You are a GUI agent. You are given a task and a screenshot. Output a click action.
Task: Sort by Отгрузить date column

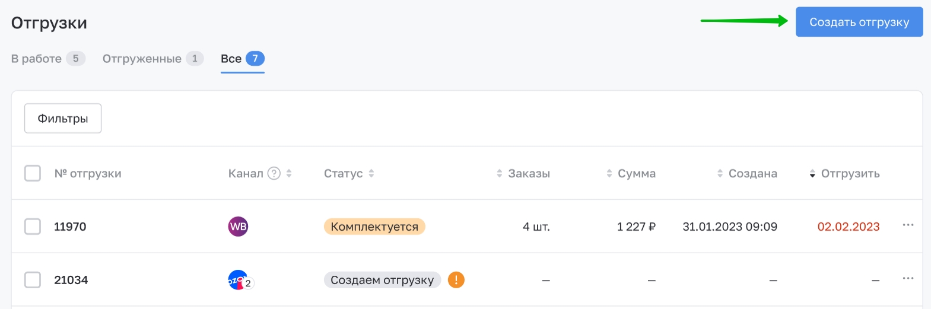click(x=844, y=173)
